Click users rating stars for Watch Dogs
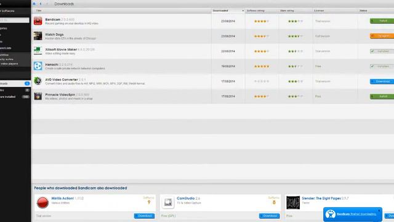The height and width of the screenshot is (222, 394). pyautogui.click(x=295, y=36)
